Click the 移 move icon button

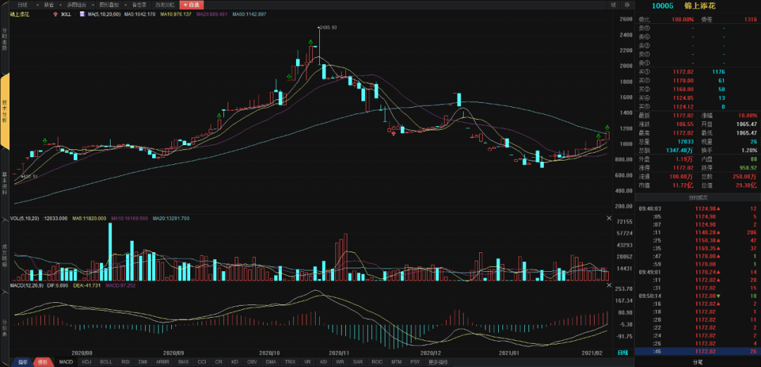pyautogui.click(x=627, y=5)
